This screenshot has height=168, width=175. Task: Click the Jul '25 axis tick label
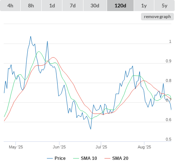click(x=101, y=147)
